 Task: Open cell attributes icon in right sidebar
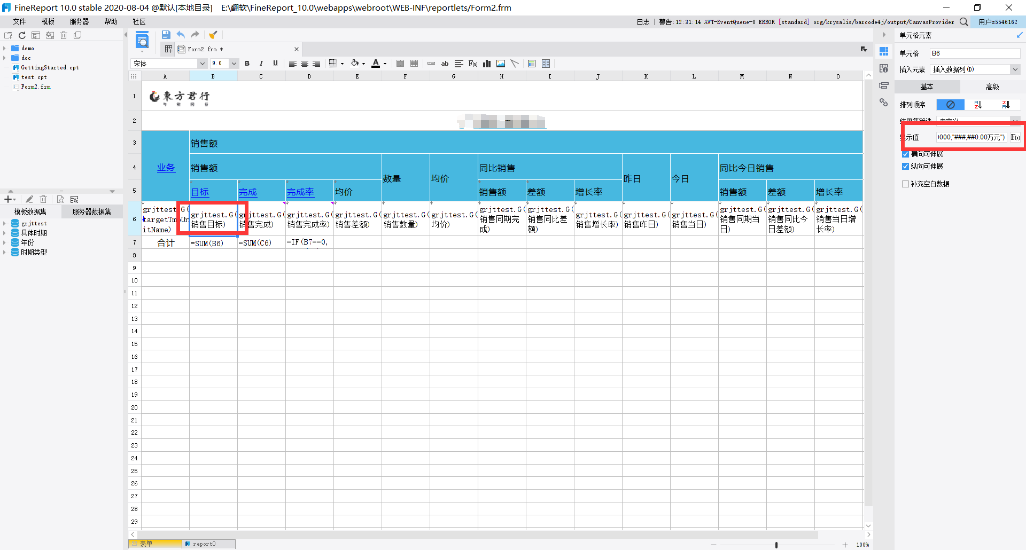coord(884,68)
